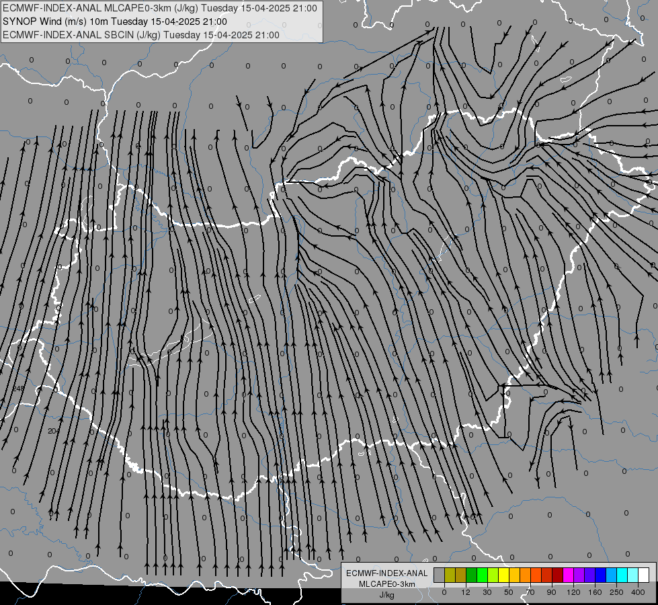Pick the dark green legend swatch
658x605 pixels.
tap(472, 575)
